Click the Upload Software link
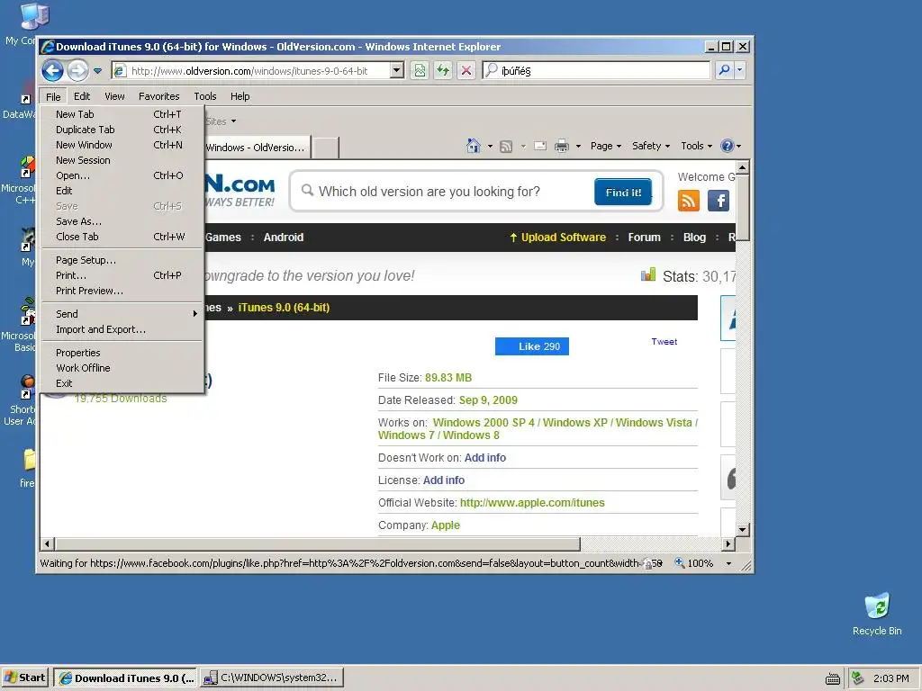 click(557, 238)
